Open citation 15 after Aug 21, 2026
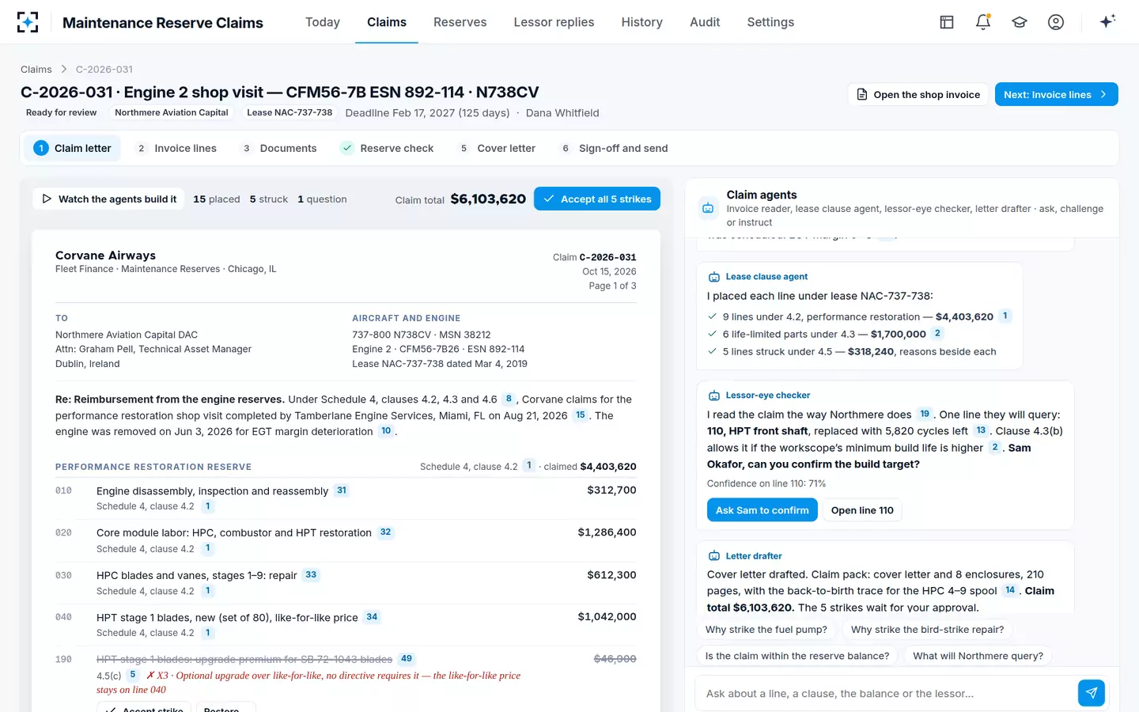Screen dimensions: 1139x712 coord(581,415)
